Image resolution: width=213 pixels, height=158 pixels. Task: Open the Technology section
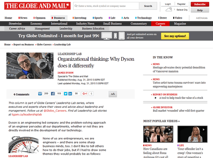[x=143, y=18]
